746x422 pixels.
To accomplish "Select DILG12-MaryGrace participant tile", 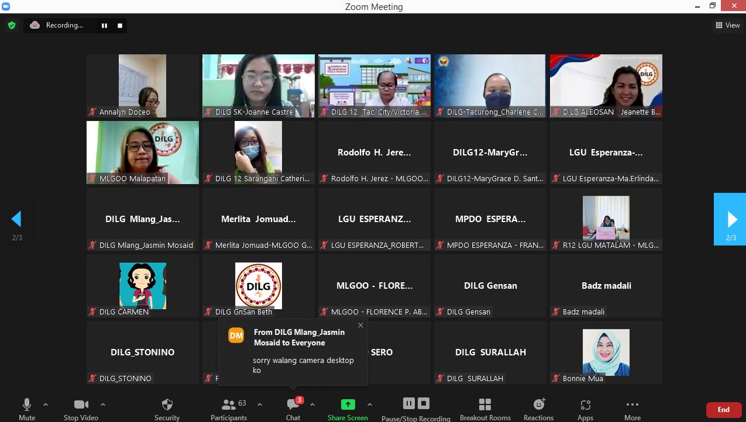I will 490,153.
